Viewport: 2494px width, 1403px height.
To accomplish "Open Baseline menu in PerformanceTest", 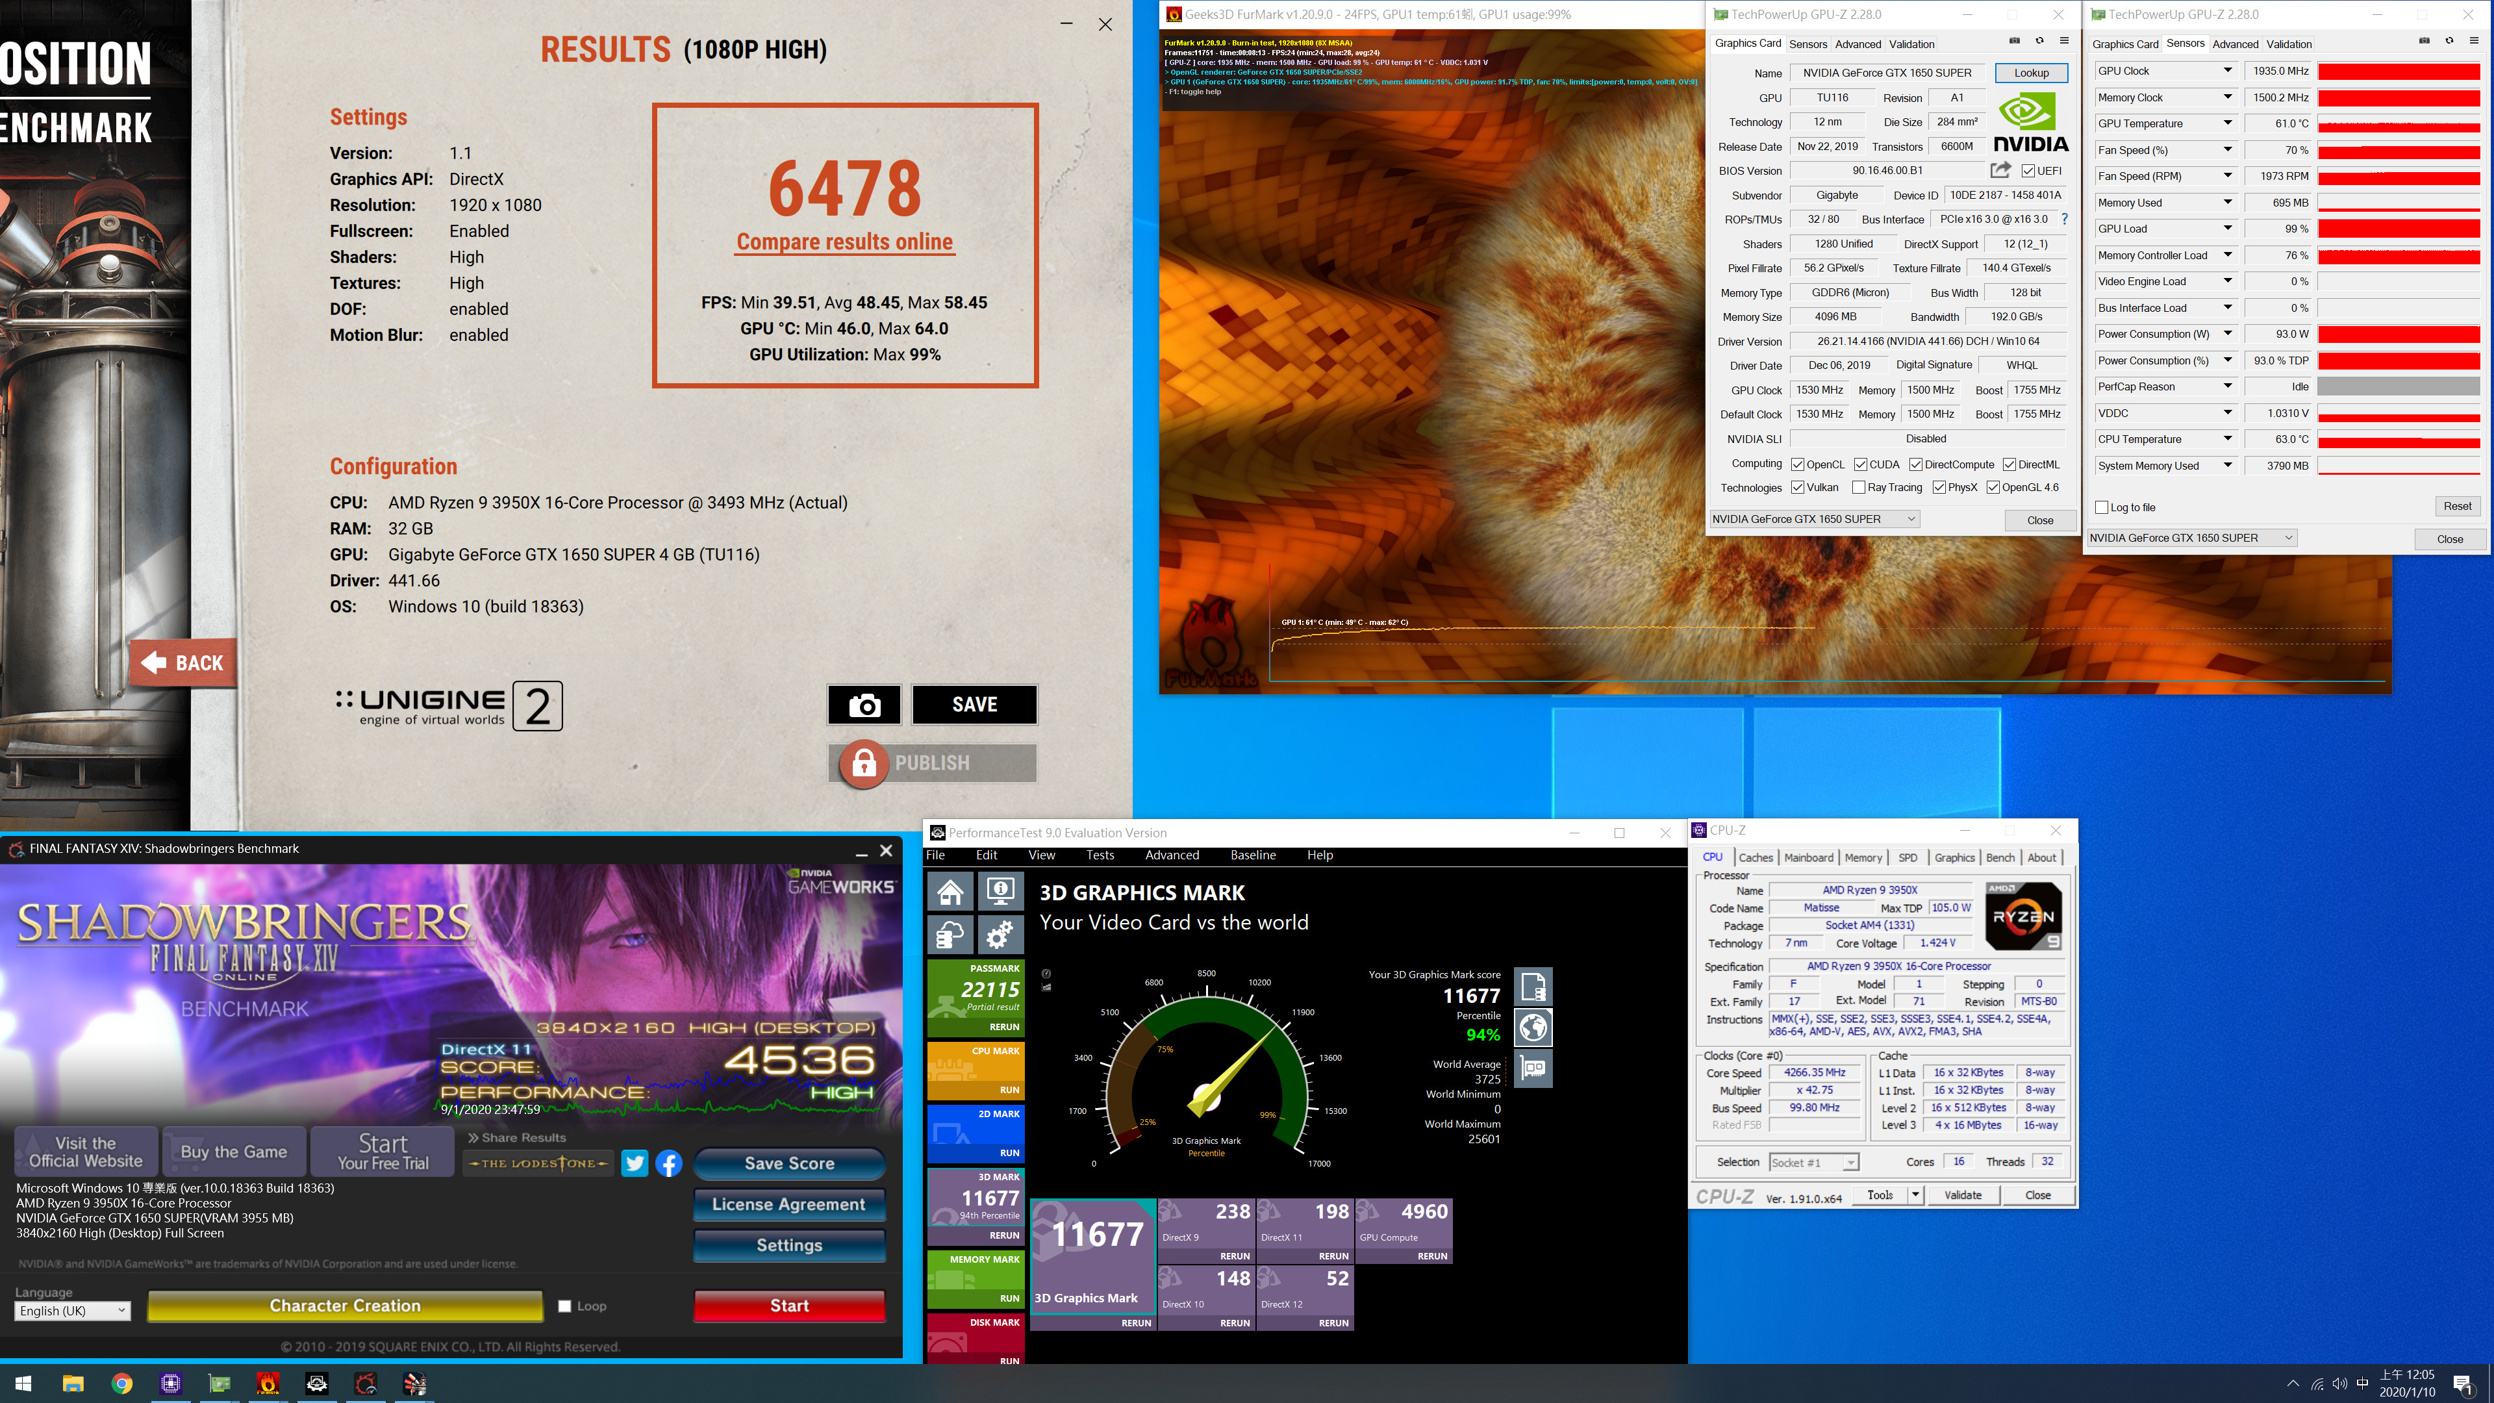I will (1253, 855).
